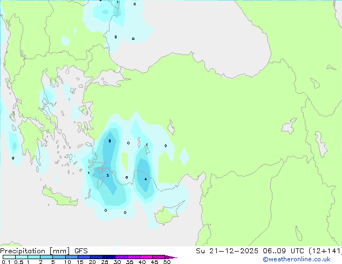The height and width of the screenshot is (264, 342).
Task: Select the 0.1–0.5 mm lightest legend swatch
Action: pyautogui.click(x=9, y=257)
